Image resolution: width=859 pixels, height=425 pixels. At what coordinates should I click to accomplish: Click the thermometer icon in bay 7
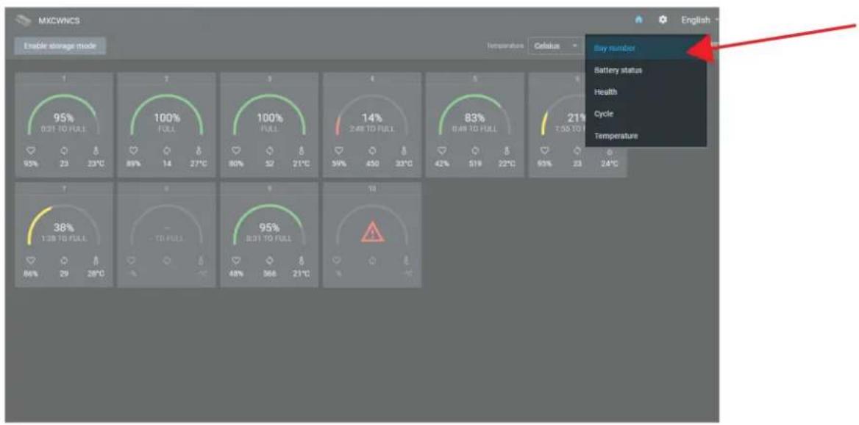pyautogui.click(x=96, y=261)
